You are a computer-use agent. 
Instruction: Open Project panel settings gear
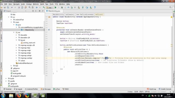click(40, 11)
